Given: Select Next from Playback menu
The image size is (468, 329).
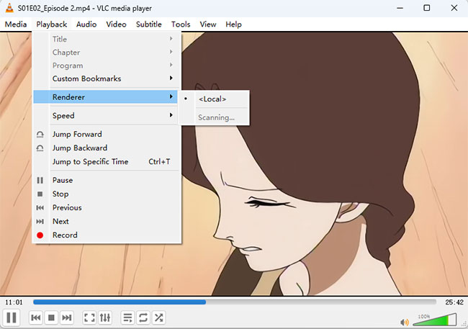Looking at the screenshot, I should coord(105,221).
